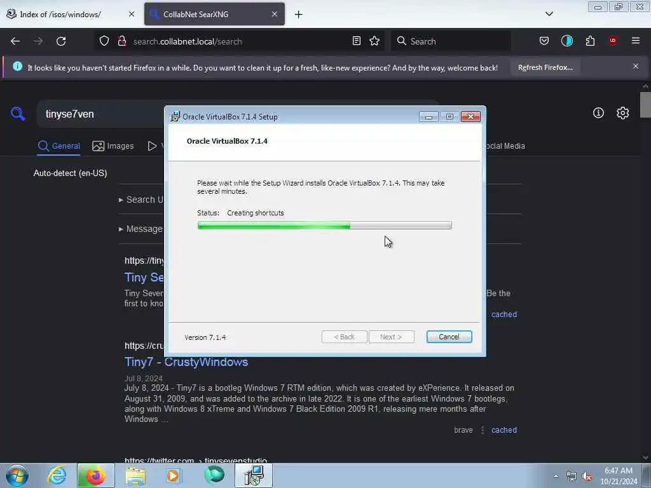Open uBlock Origin toolbar icon

(x=612, y=41)
